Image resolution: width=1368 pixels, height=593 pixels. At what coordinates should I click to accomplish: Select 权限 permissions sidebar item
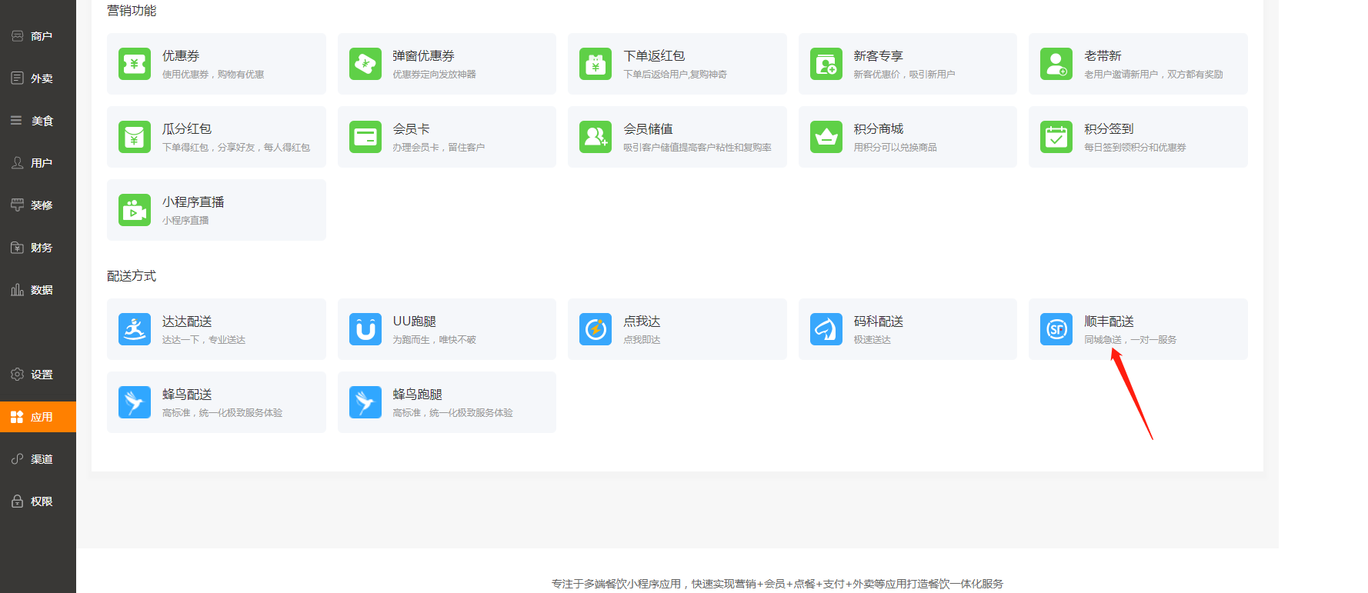click(x=38, y=501)
